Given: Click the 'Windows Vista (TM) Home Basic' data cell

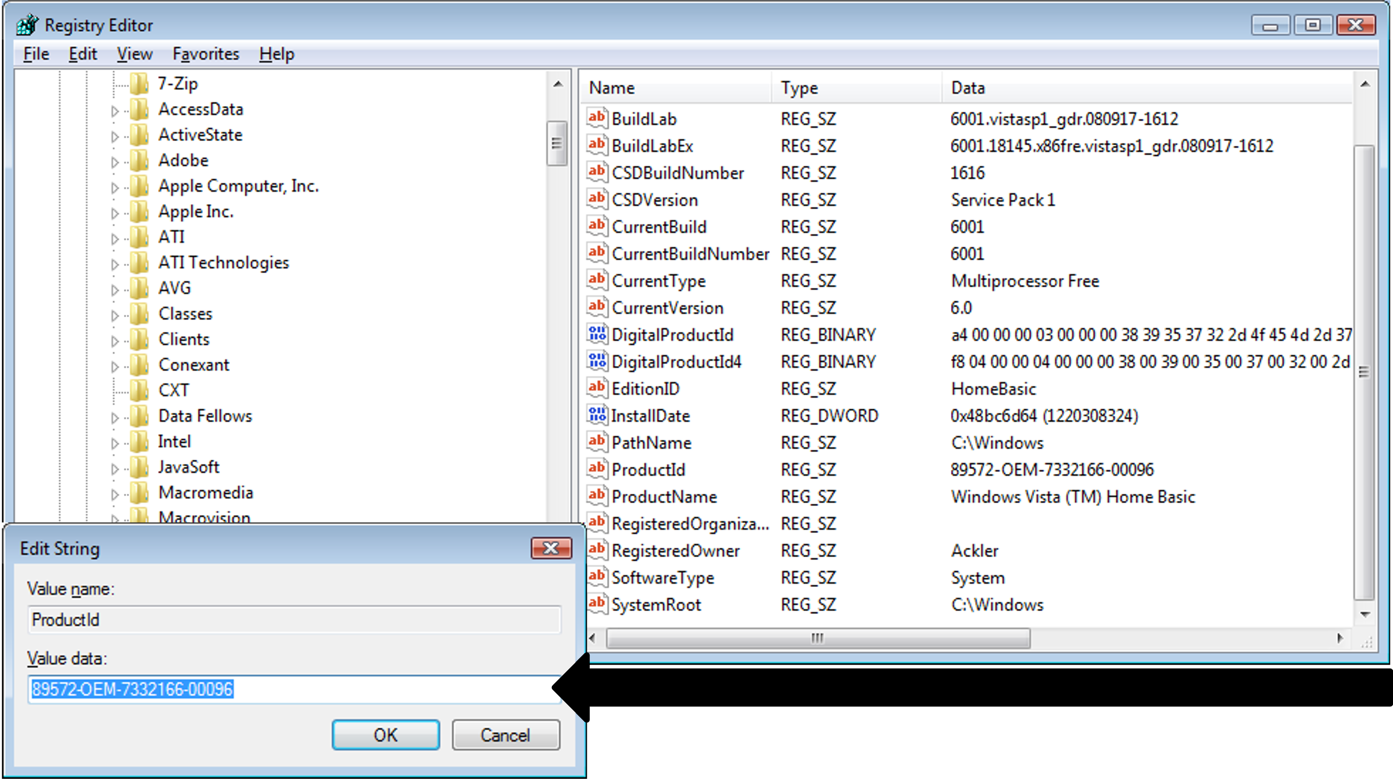Looking at the screenshot, I should point(1073,496).
